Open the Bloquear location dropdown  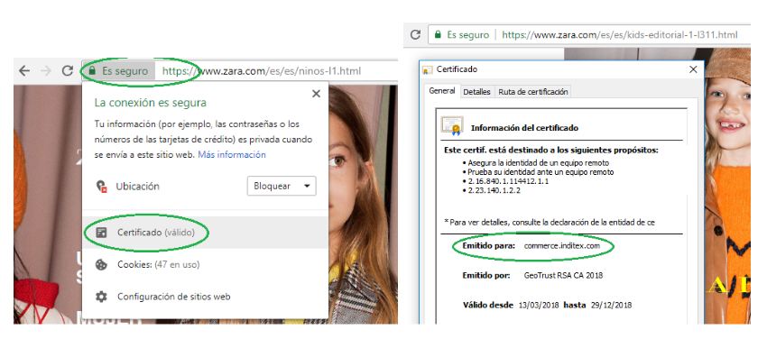pyautogui.click(x=282, y=187)
